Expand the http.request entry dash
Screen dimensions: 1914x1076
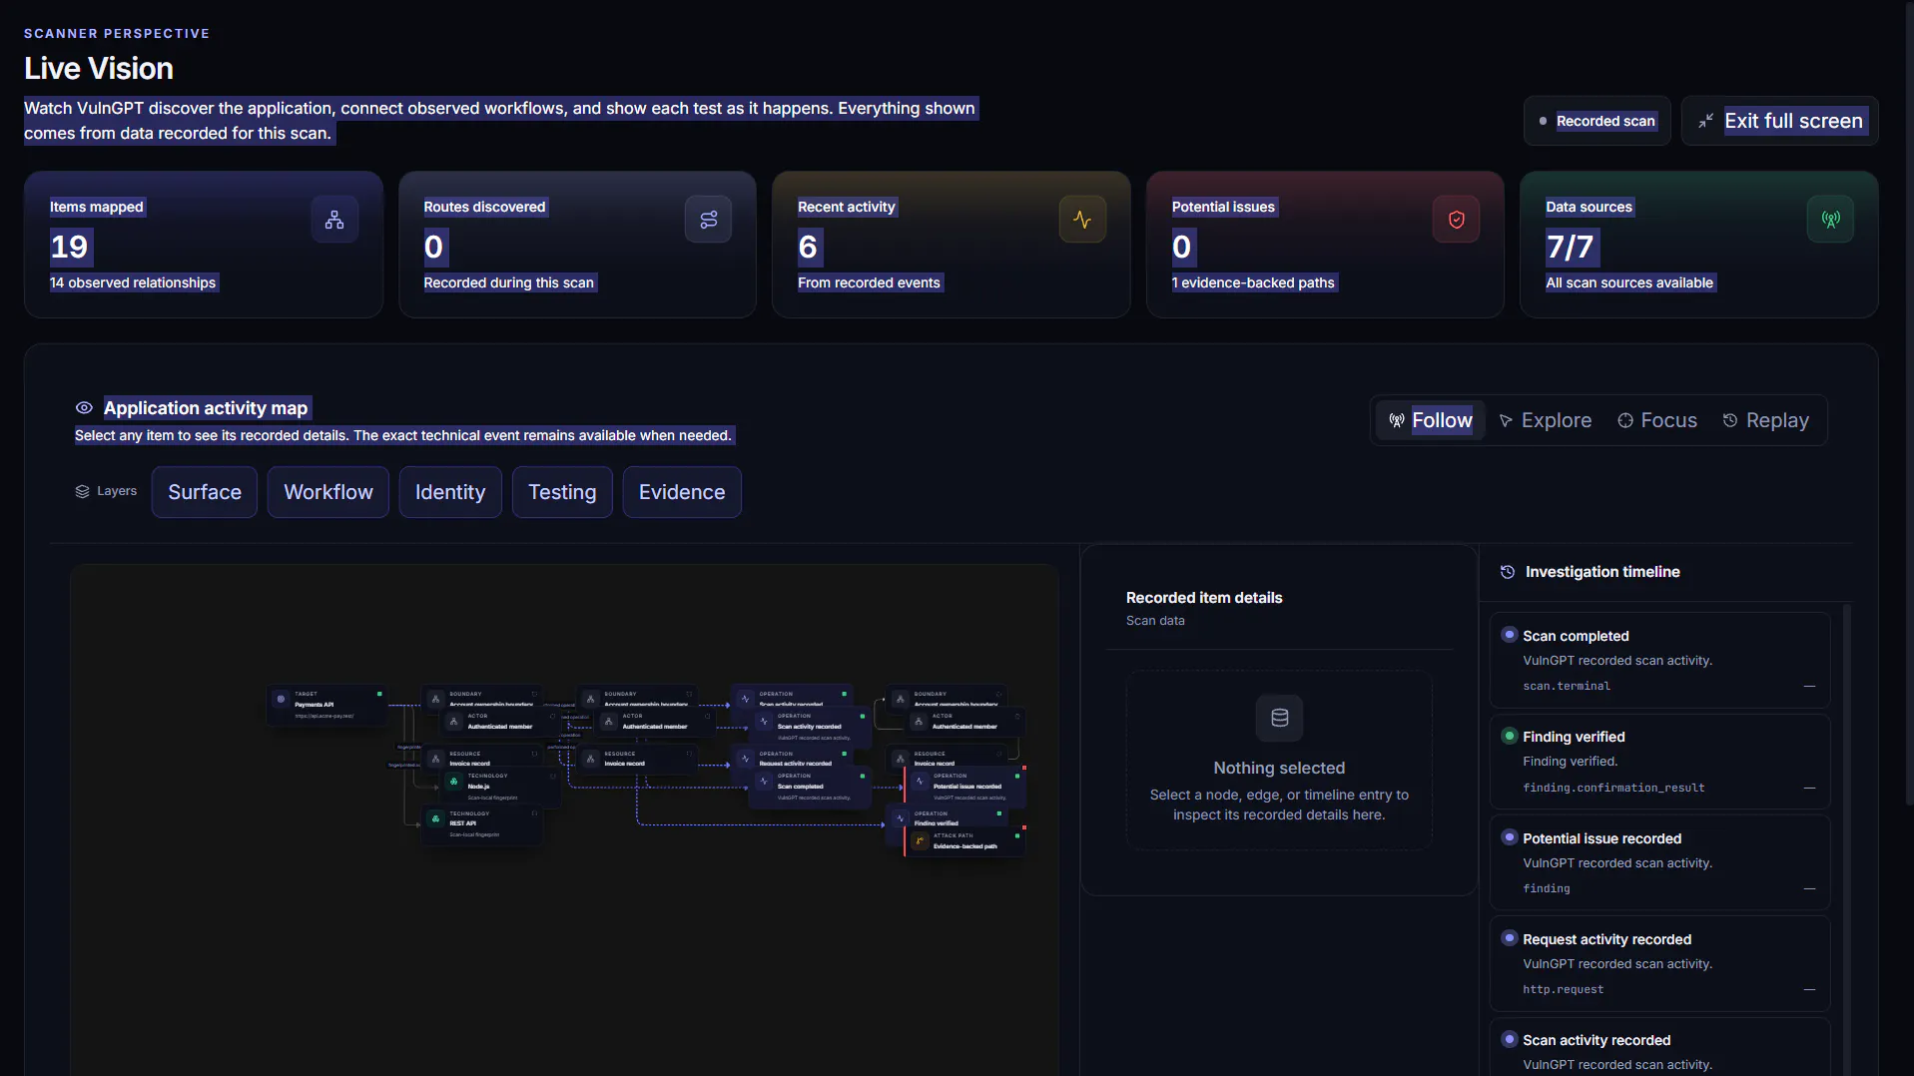coord(1809,990)
